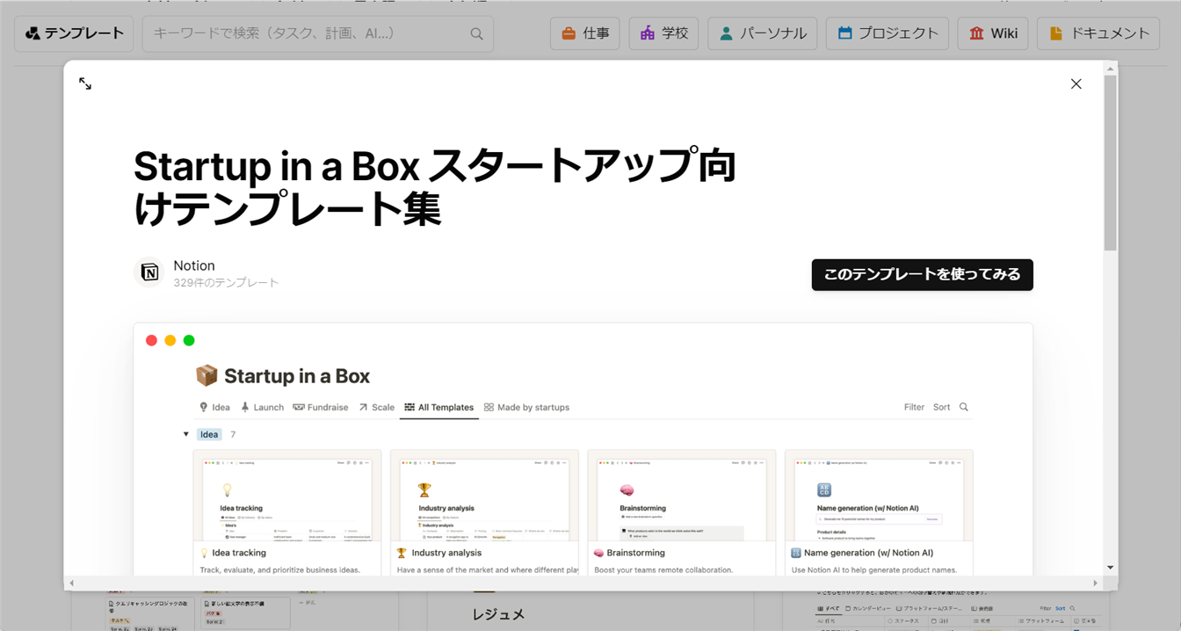Viewport: 1181px width, 631px height.
Task: Click the green window dot in preview
Action: [x=189, y=340]
